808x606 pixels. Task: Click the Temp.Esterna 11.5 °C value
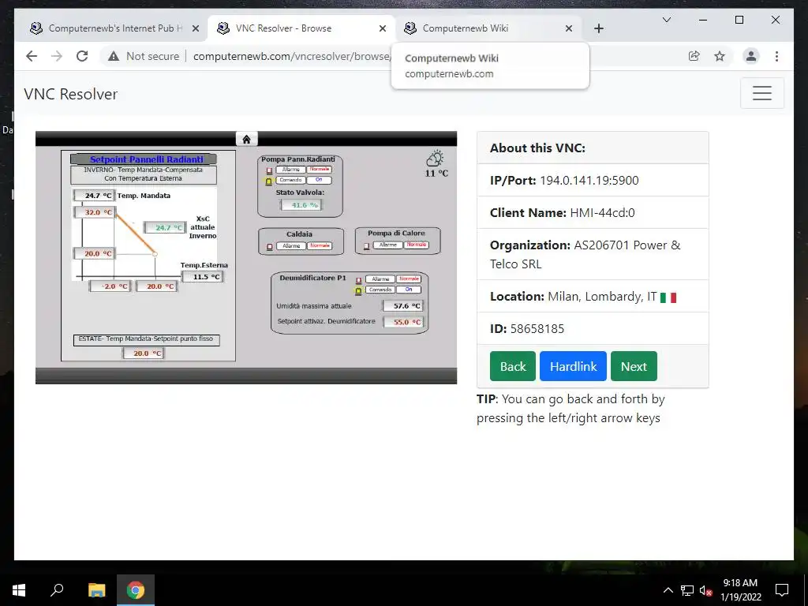[203, 277]
